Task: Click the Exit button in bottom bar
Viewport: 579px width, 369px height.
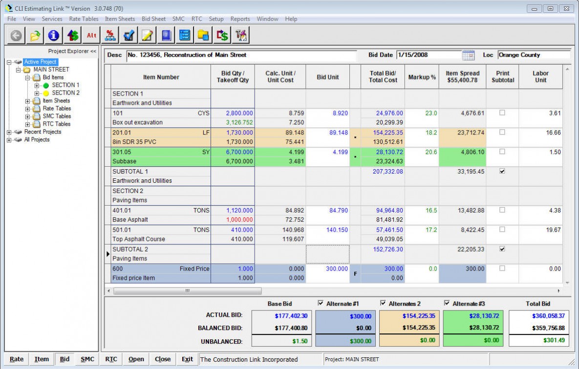Action: coord(187,359)
